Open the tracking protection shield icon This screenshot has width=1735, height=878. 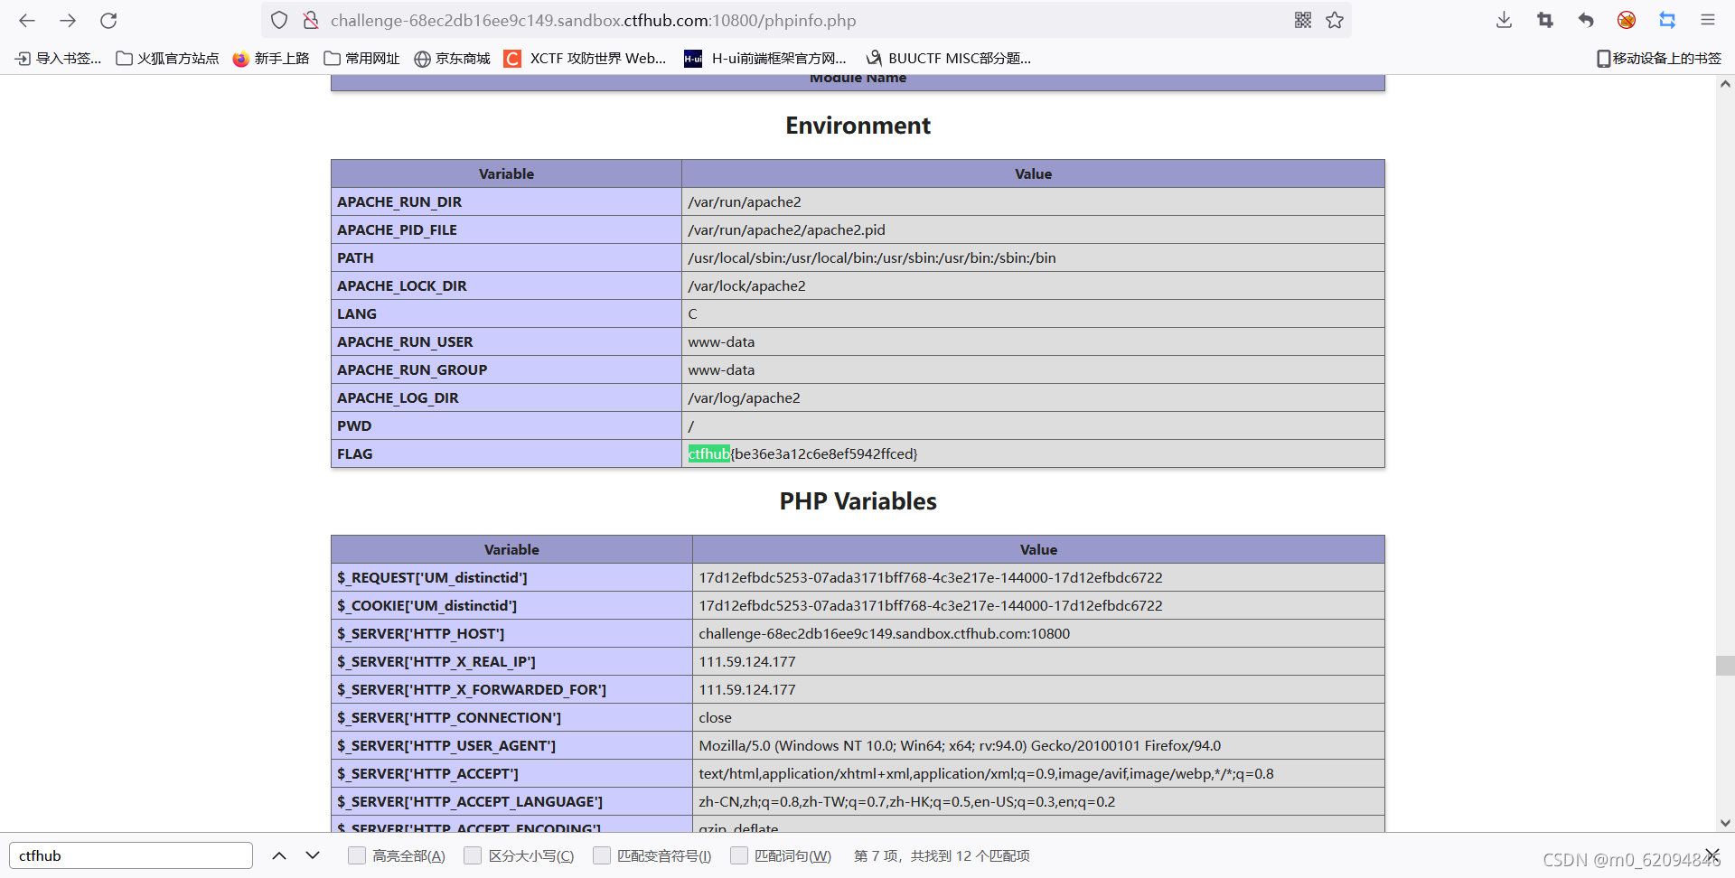click(x=278, y=20)
